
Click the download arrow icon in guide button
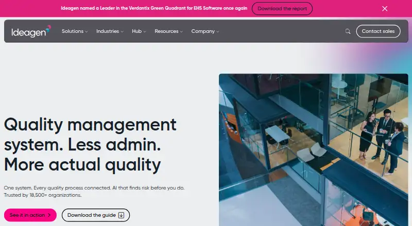click(121, 215)
